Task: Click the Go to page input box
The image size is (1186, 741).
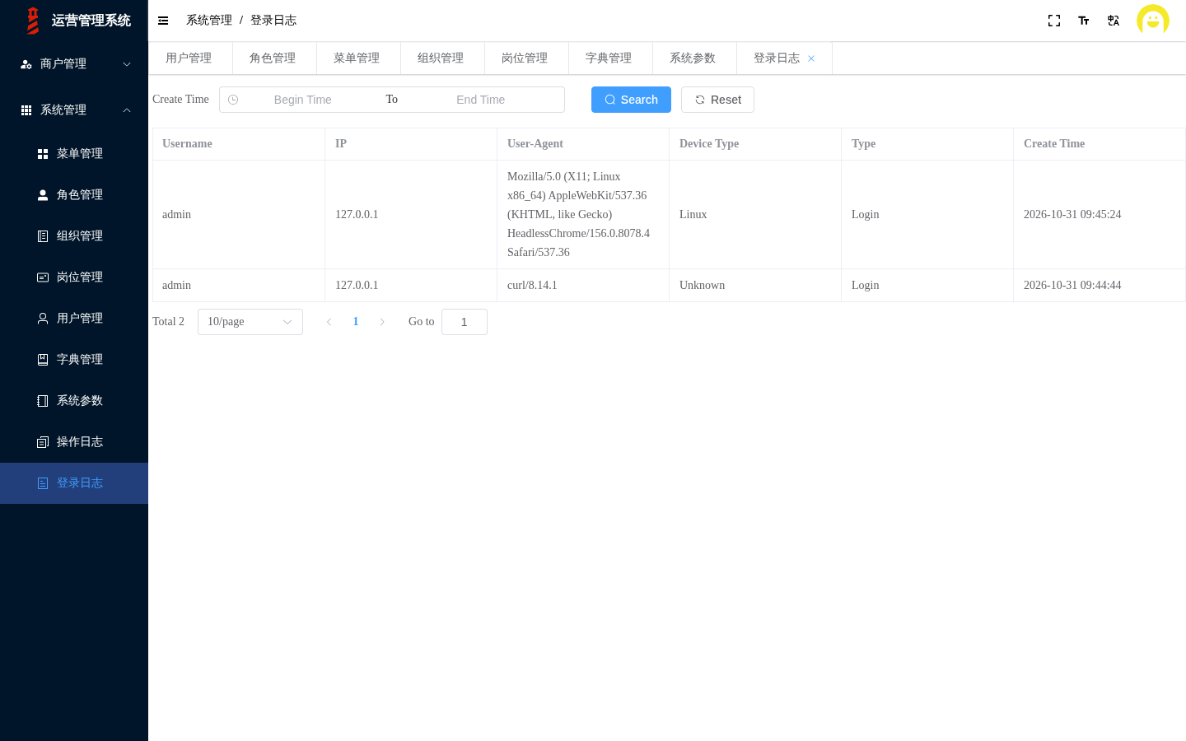Action: tap(465, 322)
